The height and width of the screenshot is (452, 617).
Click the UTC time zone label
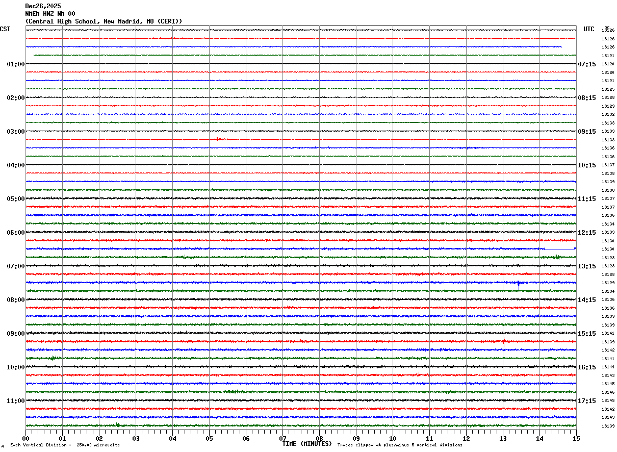[x=589, y=29]
